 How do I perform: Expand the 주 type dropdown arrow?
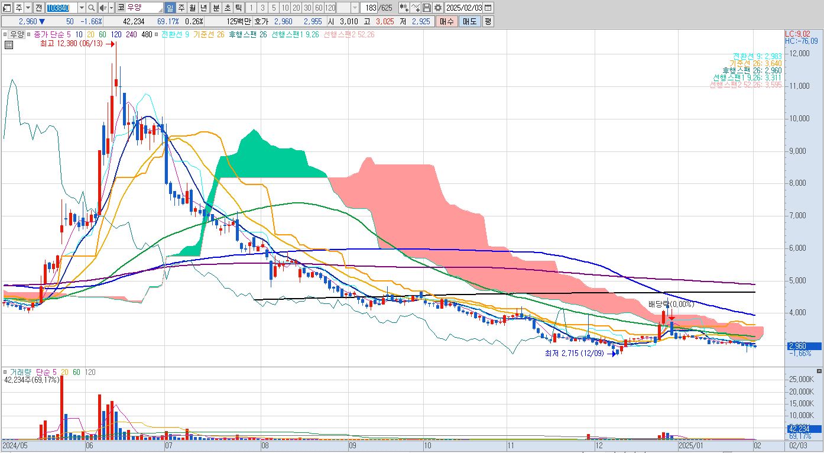[28, 8]
